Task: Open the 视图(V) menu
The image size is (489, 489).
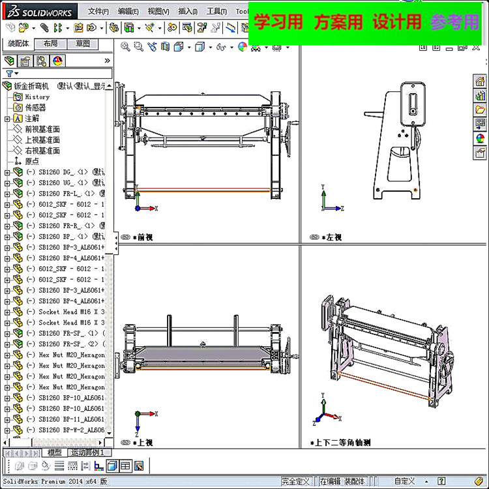Action: 158,12
